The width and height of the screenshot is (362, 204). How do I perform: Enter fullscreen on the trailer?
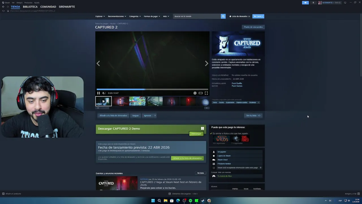tap(206, 93)
